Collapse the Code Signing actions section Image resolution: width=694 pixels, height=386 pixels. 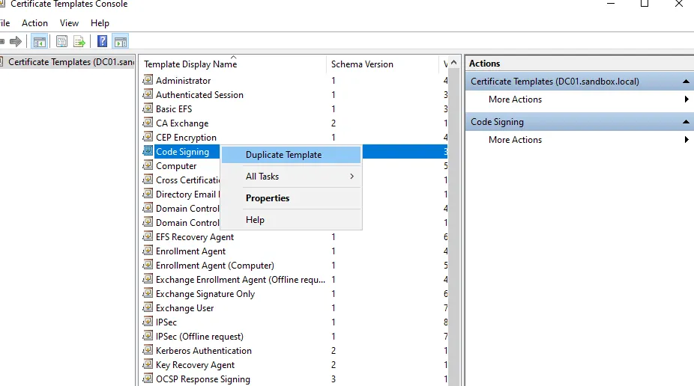(x=686, y=122)
